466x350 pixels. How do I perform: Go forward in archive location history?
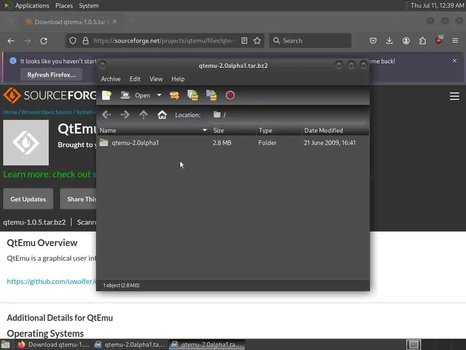125,114
